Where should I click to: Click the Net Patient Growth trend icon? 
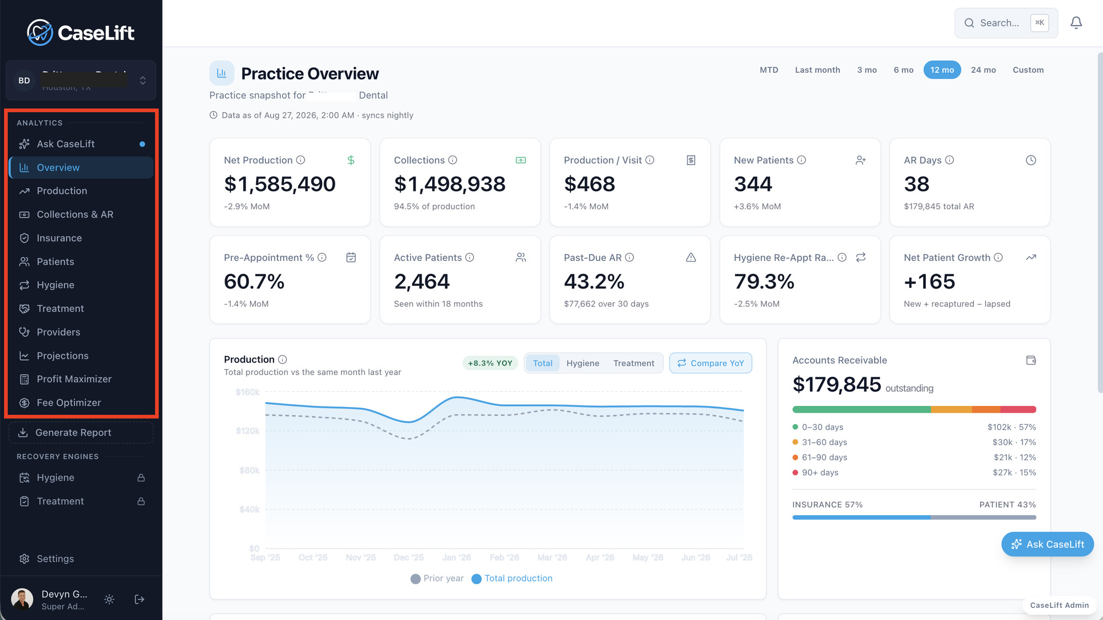(x=1031, y=258)
